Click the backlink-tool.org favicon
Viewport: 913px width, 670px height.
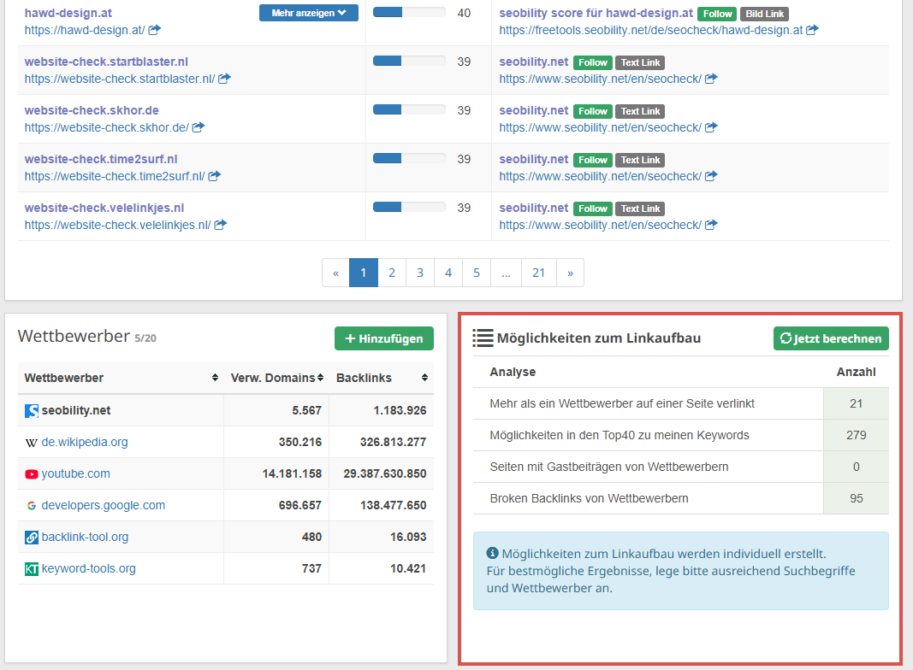pos(32,538)
